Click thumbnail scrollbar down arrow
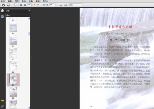This screenshot has width=154, height=109. click(29, 107)
